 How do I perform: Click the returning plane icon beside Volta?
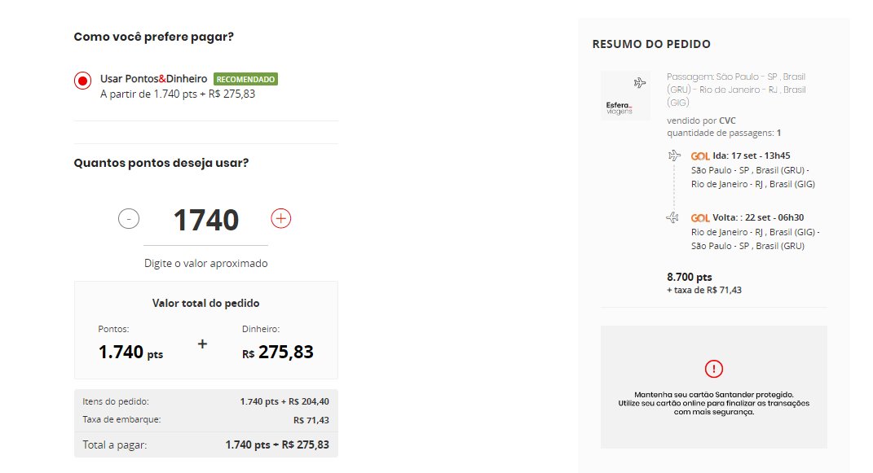(673, 217)
